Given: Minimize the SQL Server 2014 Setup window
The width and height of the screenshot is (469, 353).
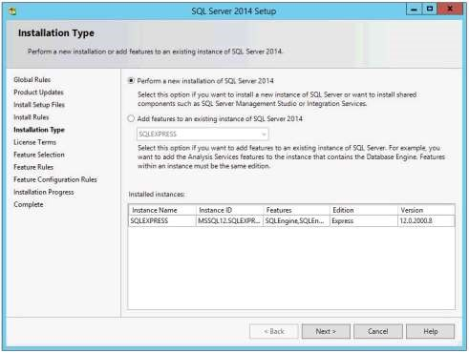Looking at the screenshot, I should coord(414,10).
